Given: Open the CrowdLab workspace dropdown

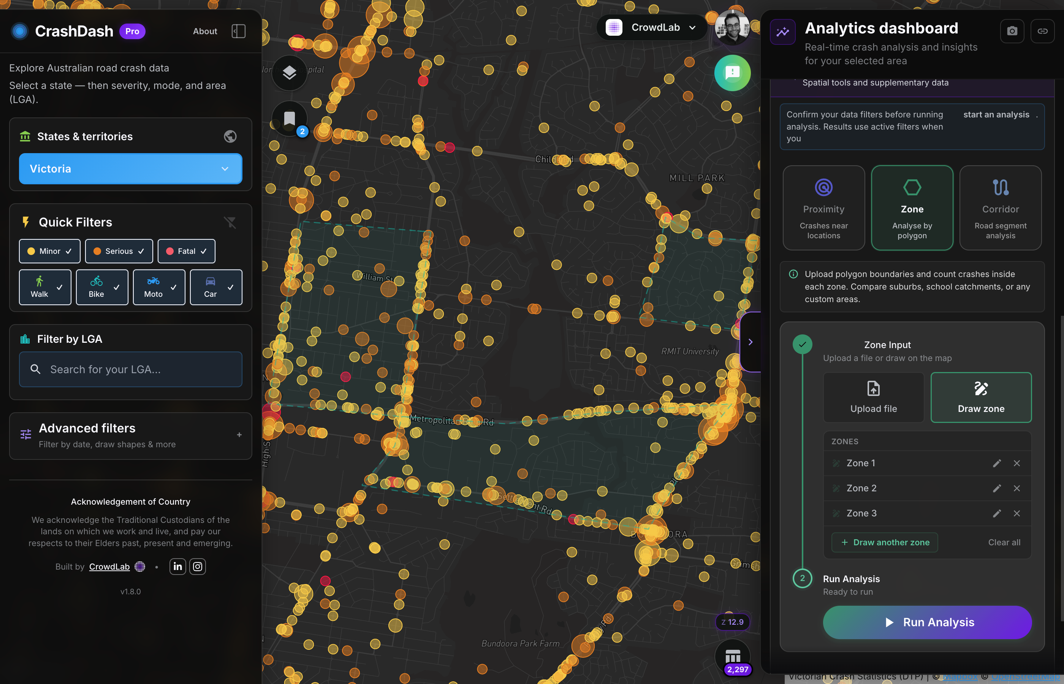Looking at the screenshot, I should (x=651, y=27).
